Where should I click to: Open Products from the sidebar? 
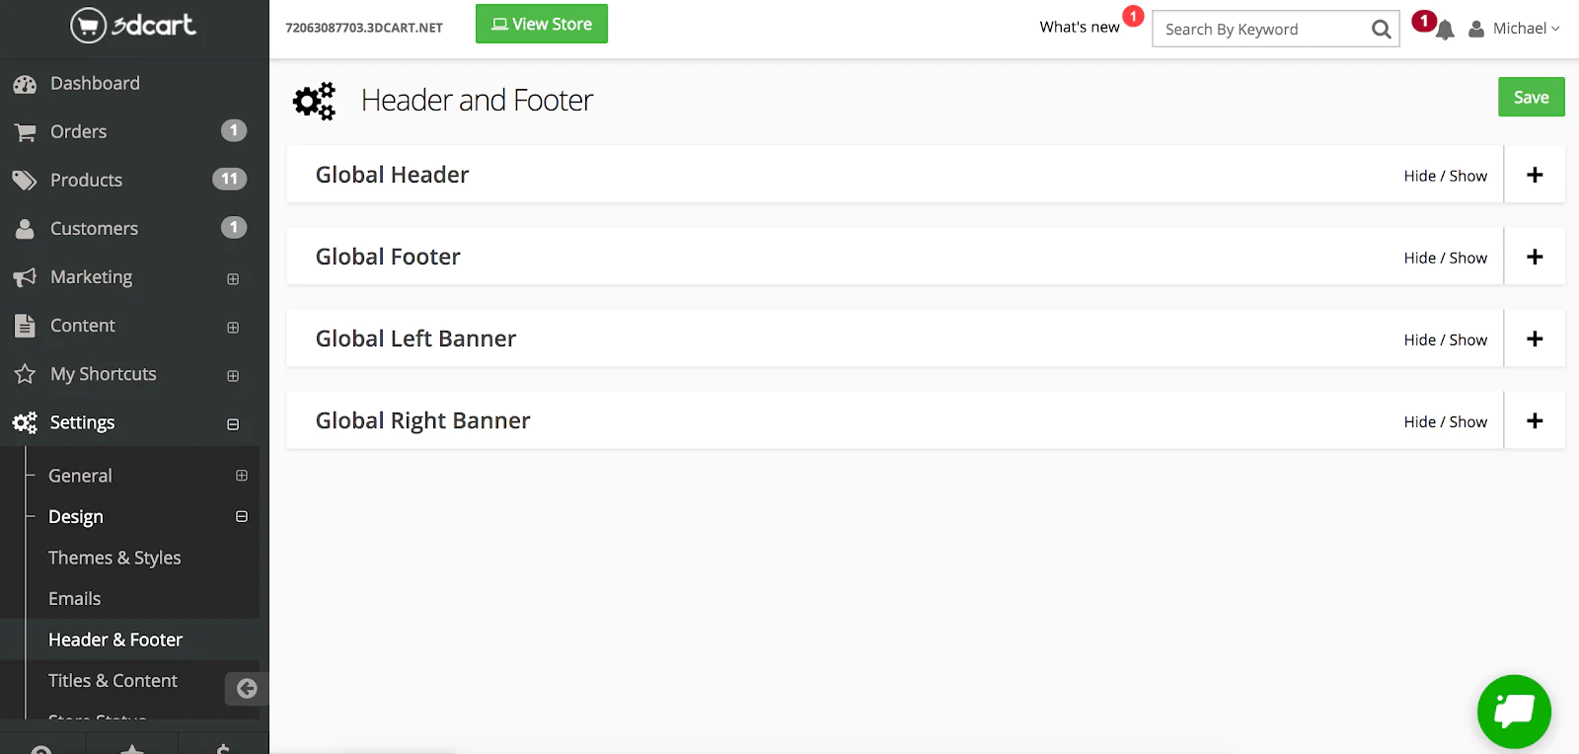point(86,181)
